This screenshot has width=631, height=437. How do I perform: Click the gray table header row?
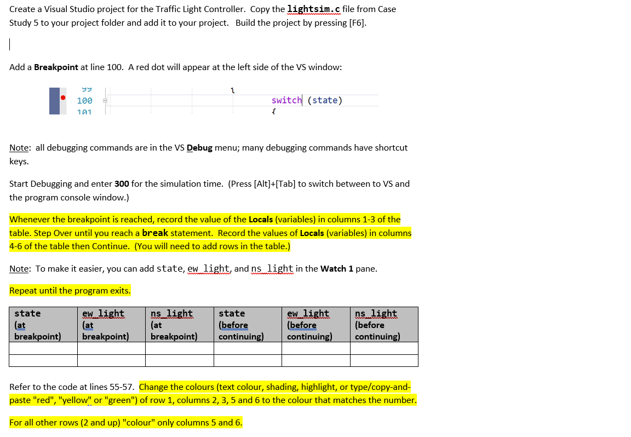[214, 324]
